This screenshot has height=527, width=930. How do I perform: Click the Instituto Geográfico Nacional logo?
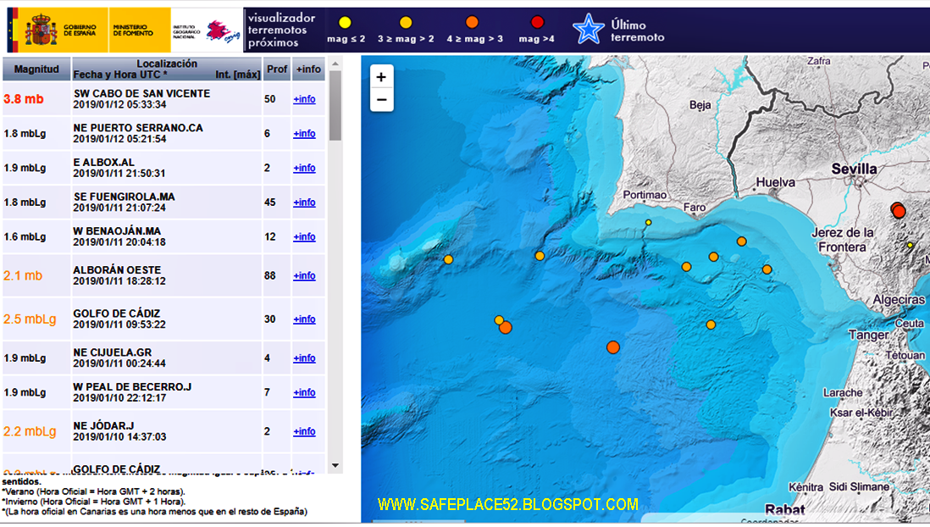coord(207,31)
